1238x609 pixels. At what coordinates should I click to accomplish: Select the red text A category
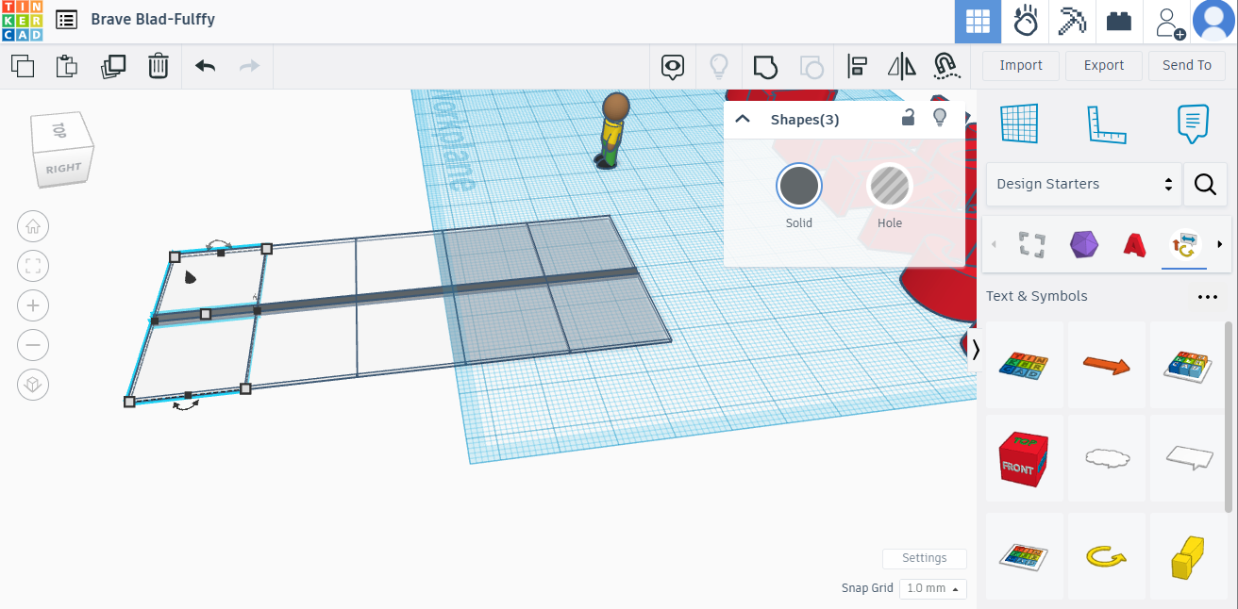click(1134, 245)
